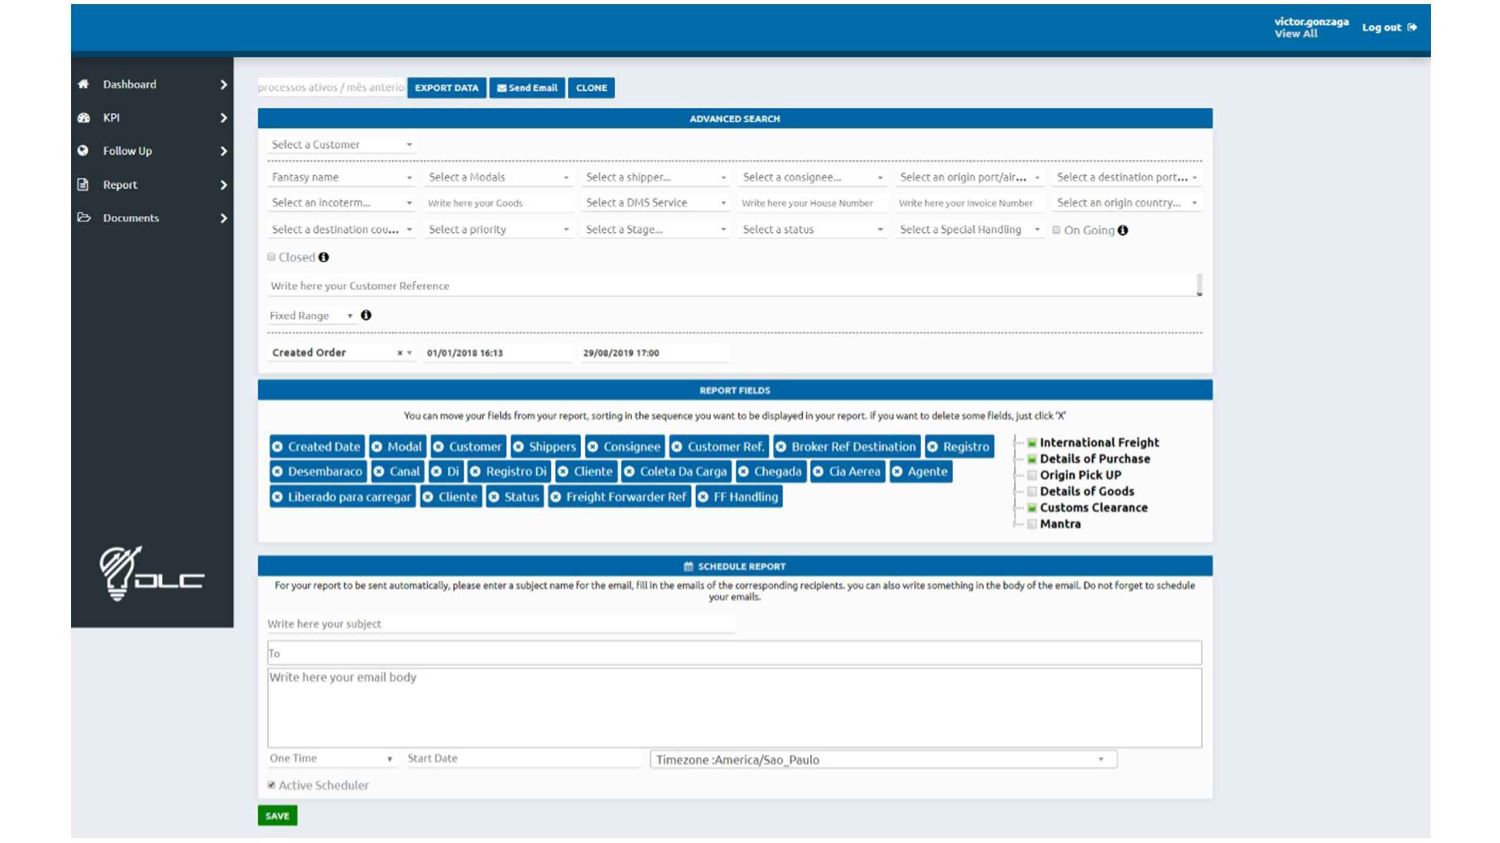Click the Fixed Range info icon

(366, 315)
